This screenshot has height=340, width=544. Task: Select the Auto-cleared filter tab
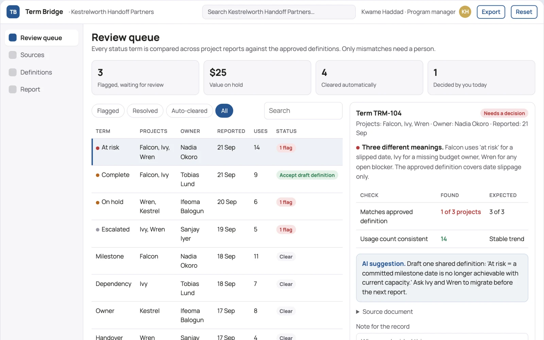coord(189,111)
